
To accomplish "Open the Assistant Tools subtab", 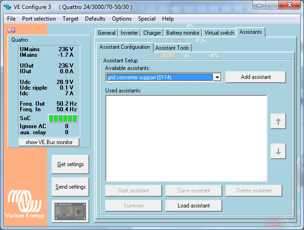I will pos(172,47).
